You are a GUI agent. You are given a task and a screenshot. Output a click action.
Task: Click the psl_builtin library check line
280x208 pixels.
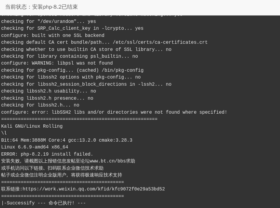point(70,56)
